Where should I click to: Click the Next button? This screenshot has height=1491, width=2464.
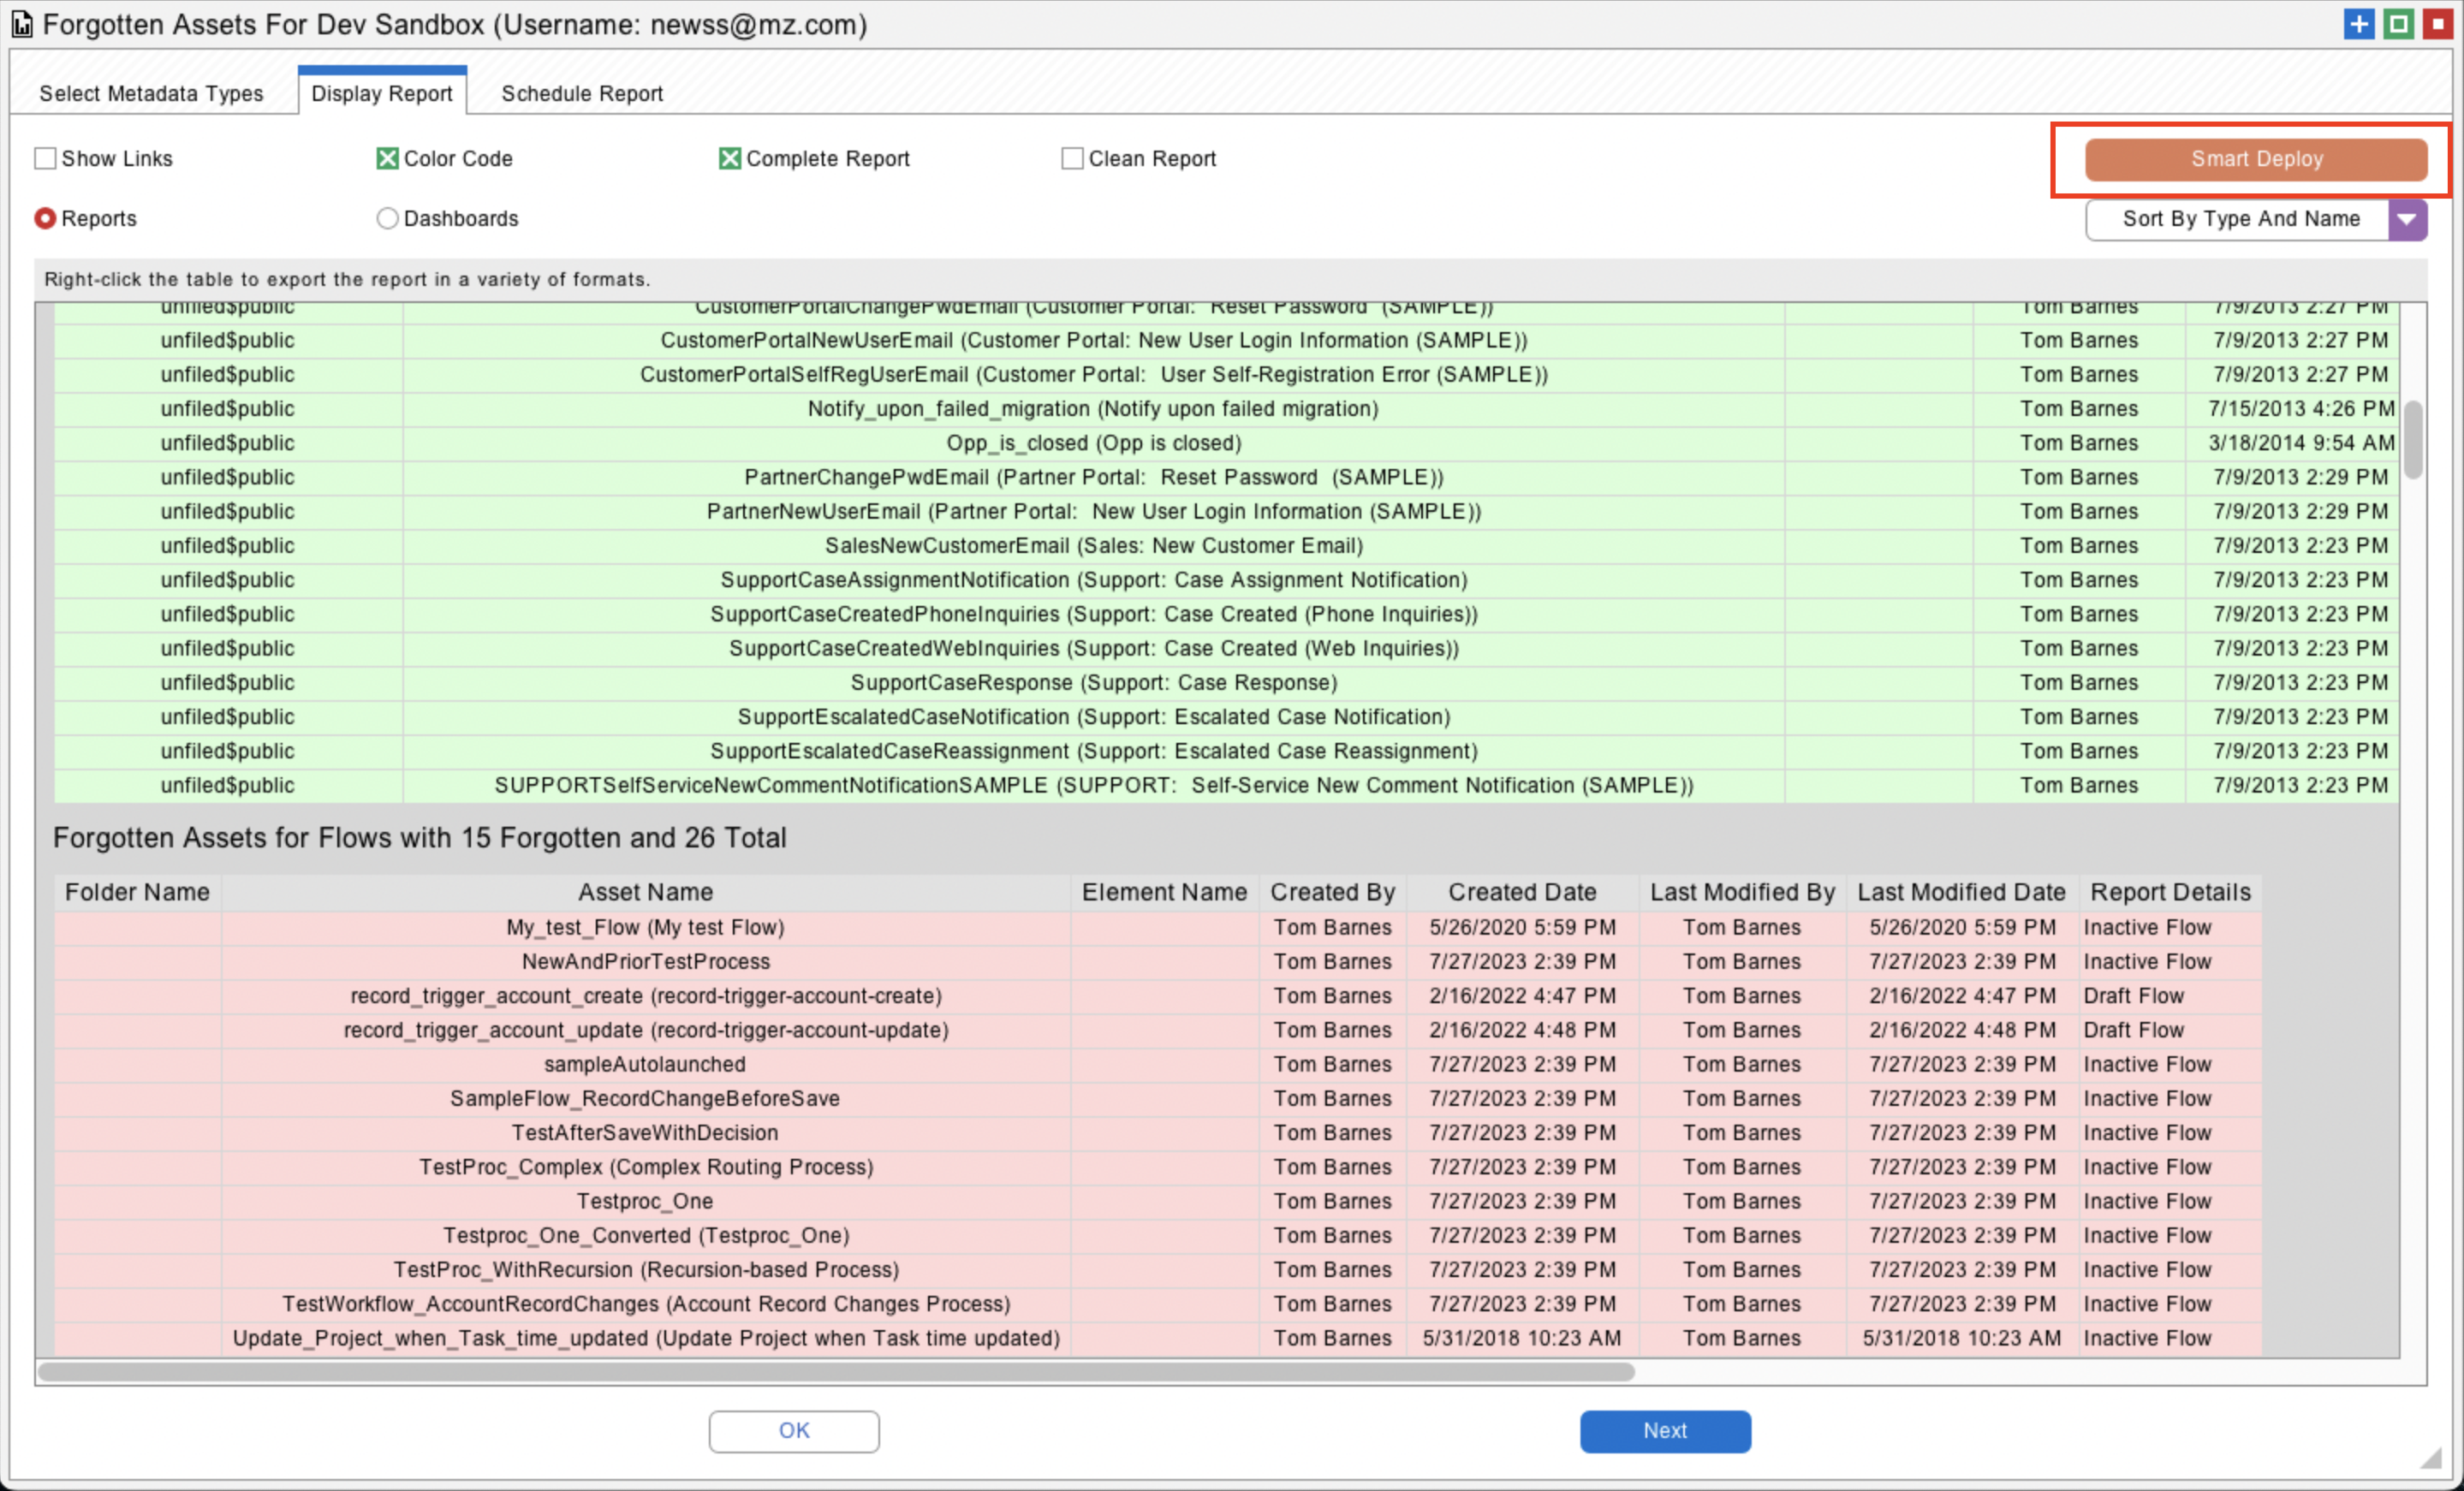click(1664, 1431)
